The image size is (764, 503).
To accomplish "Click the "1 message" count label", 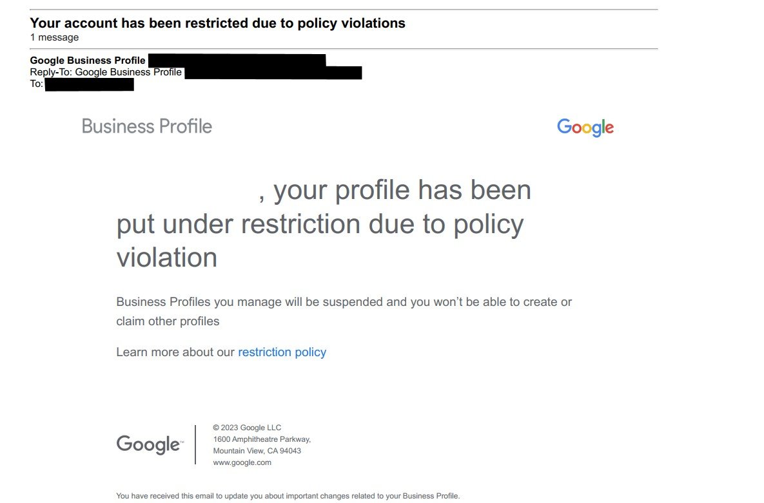I will (x=54, y=37).
